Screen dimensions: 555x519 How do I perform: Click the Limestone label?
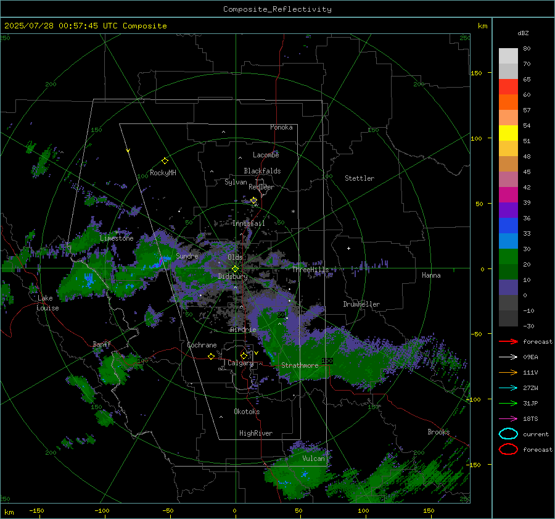(117, 238)
